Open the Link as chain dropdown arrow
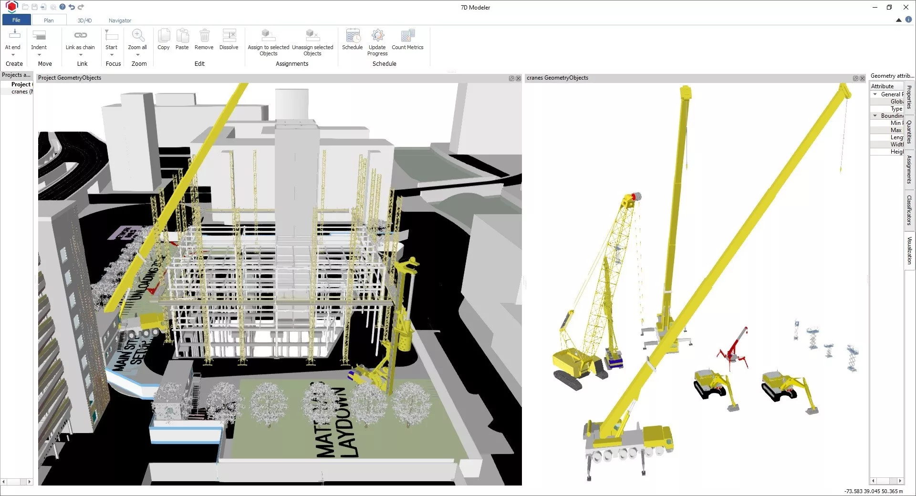The height and width of the screenshot is (496, 916). 81,55
